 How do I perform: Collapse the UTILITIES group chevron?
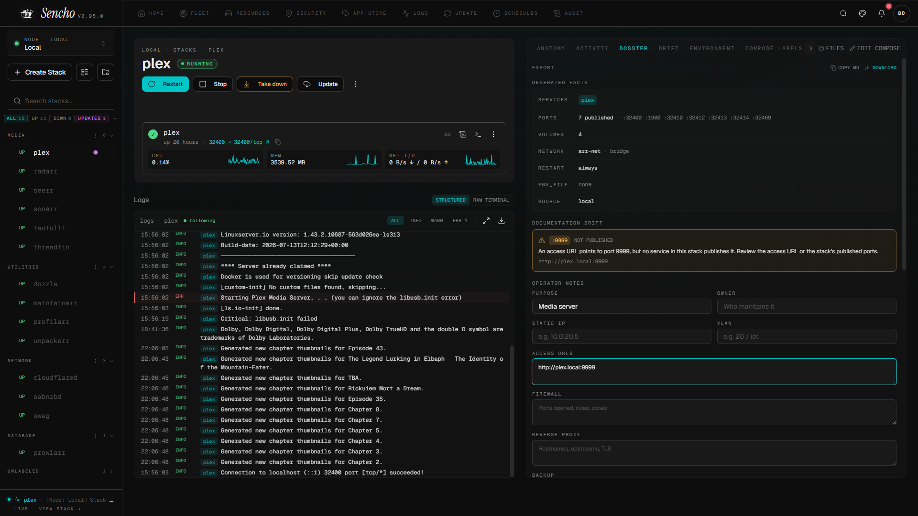tap(111, 267)
